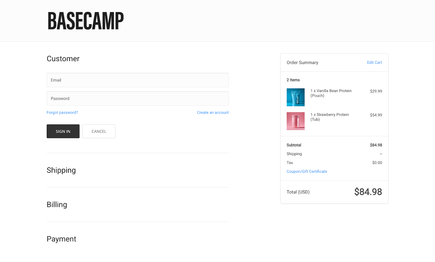Screen dimensions: 435x262
Task: Select the Customer section heading
Action: [x=63, y=59]
